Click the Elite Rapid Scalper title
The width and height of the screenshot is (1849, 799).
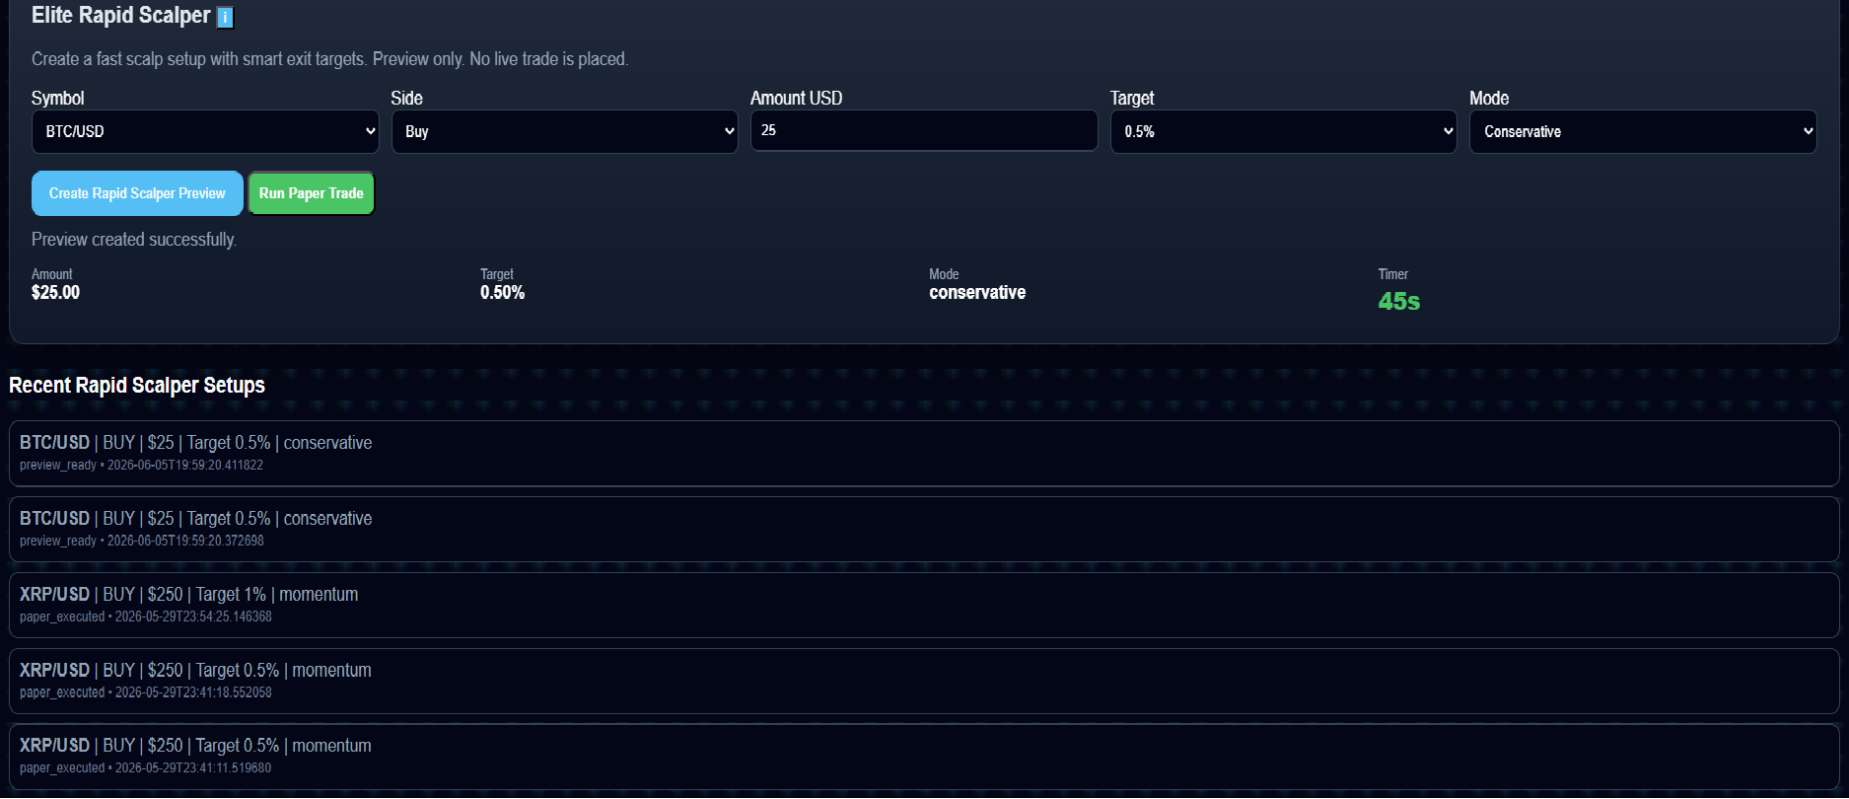(x=120, y=16)
